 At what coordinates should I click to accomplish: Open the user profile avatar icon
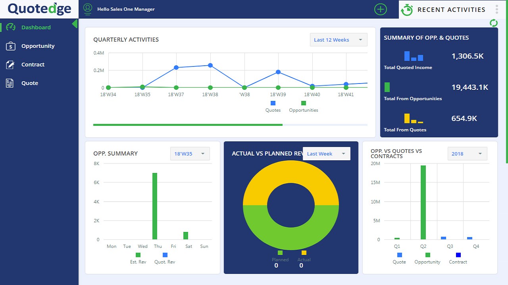coord(88,9)
